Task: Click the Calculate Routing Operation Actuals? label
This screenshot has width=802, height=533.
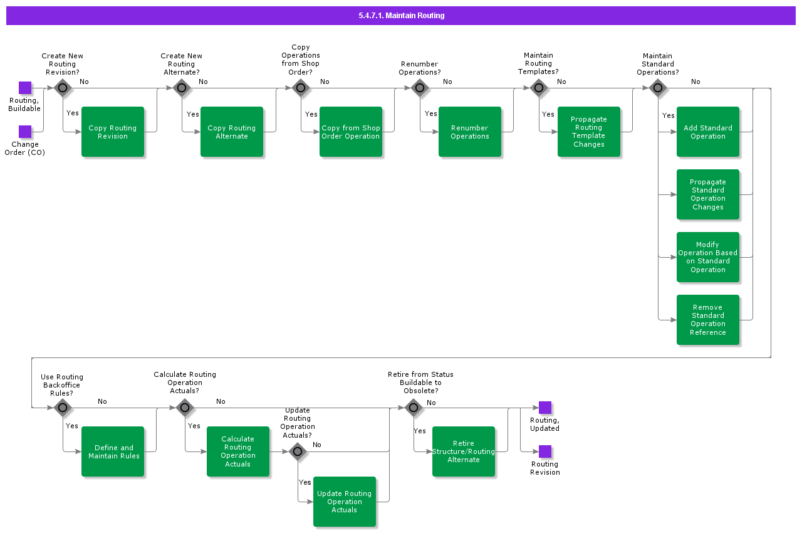Action: tap(185, 383)
